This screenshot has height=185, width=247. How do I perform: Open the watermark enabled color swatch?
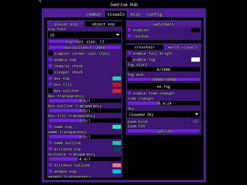point(196,30)
